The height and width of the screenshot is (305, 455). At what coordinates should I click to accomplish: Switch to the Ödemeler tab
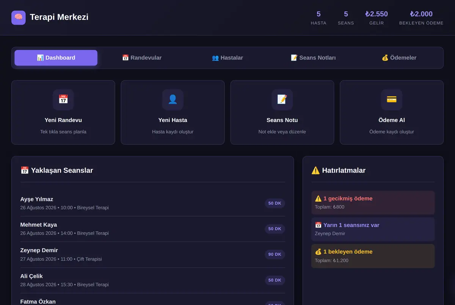(399, 58)
